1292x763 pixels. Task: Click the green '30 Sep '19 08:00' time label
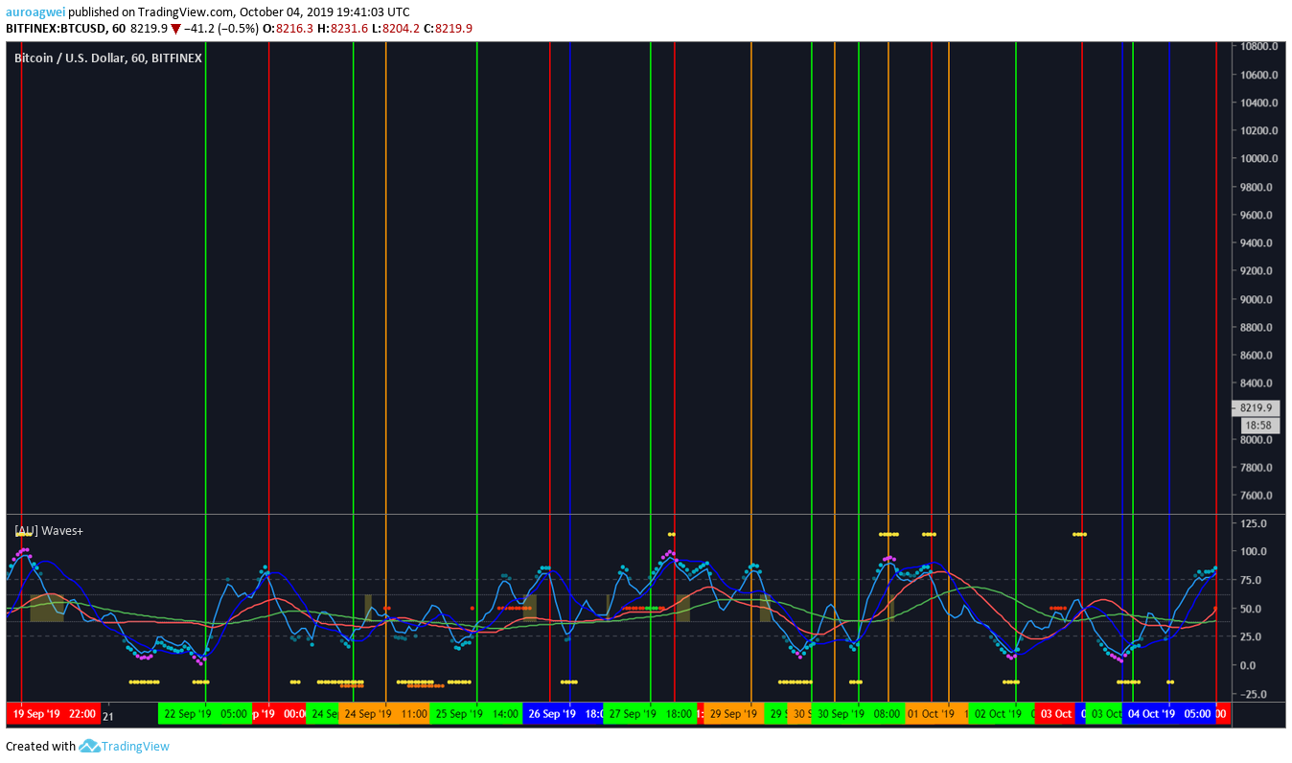[x=859, y=714]
